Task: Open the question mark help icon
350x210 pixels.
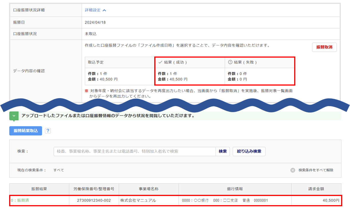Action: click(48, 131)
